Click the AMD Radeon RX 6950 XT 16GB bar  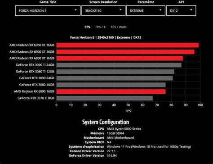coord(128,45)
